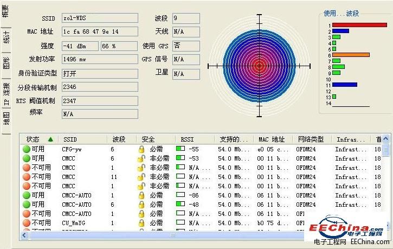The width and height of the screenshot is (393, 249).
Task: Click the RSSI signal bar in CMCC-AUTO -48 row
Action: (181, 204)
